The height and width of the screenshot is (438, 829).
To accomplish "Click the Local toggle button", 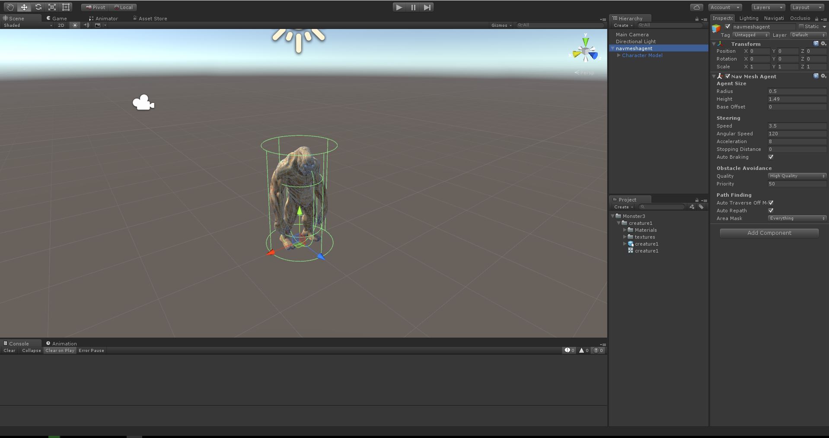I will (123, 7).
